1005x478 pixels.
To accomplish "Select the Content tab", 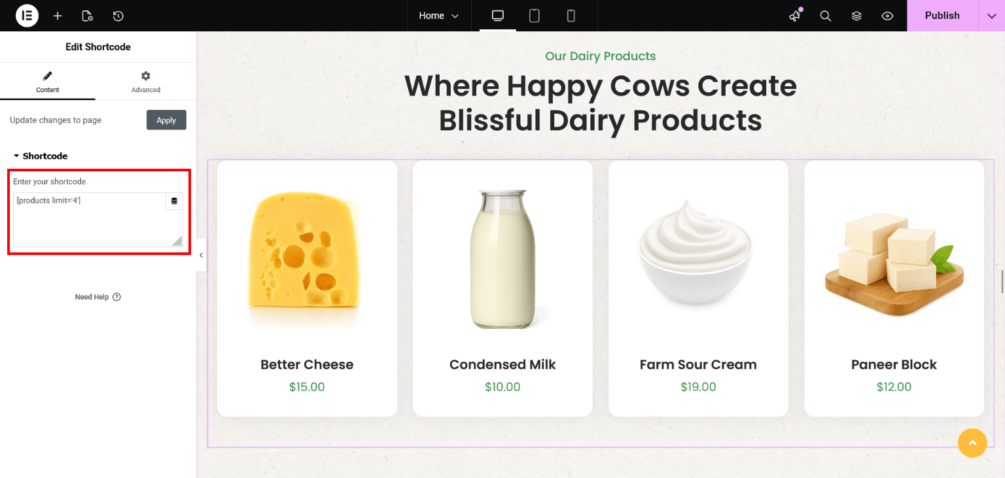I will tap(47, 82).
